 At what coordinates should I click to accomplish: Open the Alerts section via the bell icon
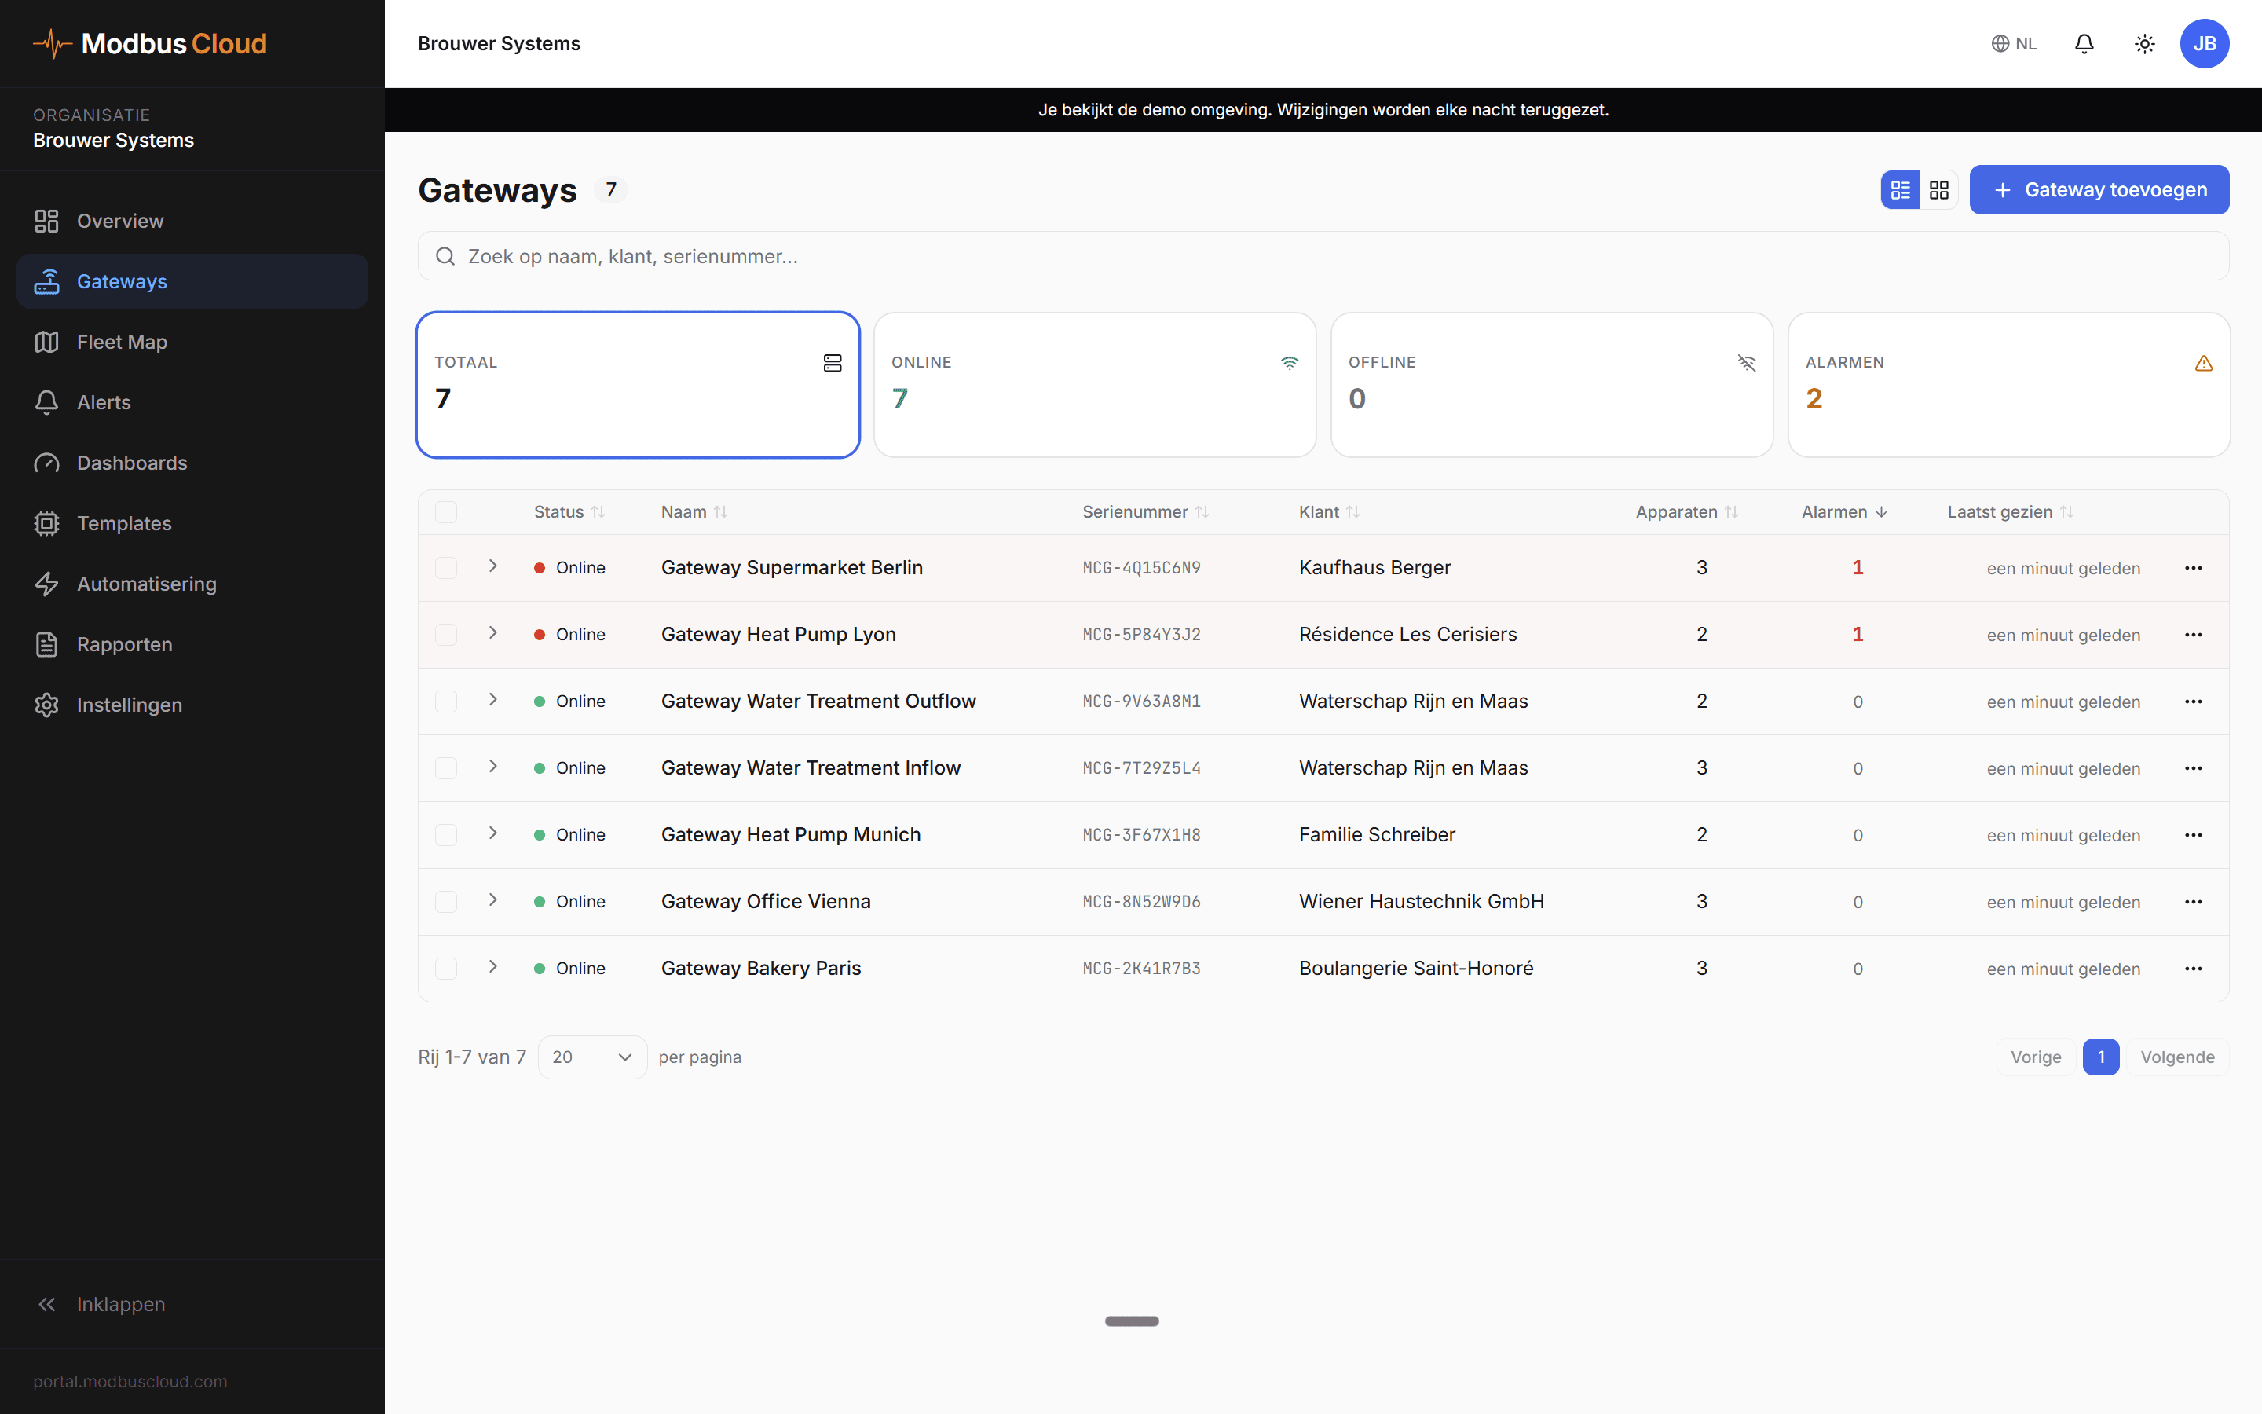coord(104,402)
